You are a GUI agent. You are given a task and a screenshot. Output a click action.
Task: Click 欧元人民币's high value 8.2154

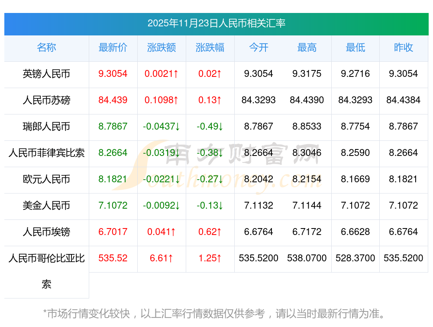tap(307, 179)
